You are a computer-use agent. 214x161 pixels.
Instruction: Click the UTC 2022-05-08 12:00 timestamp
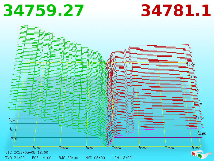point(27,152)
